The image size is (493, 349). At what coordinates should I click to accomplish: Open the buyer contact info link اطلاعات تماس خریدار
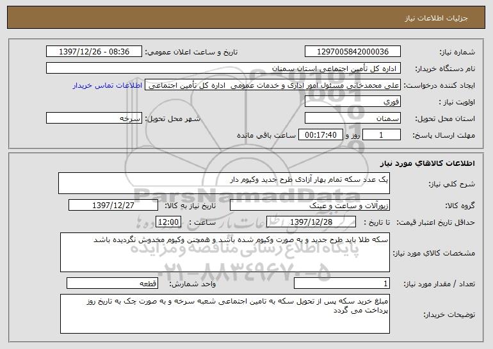click(x=108, y=86)
